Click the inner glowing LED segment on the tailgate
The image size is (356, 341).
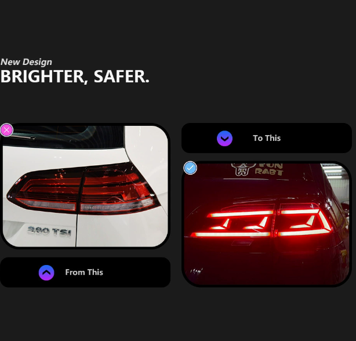click(x=233, y=224)
